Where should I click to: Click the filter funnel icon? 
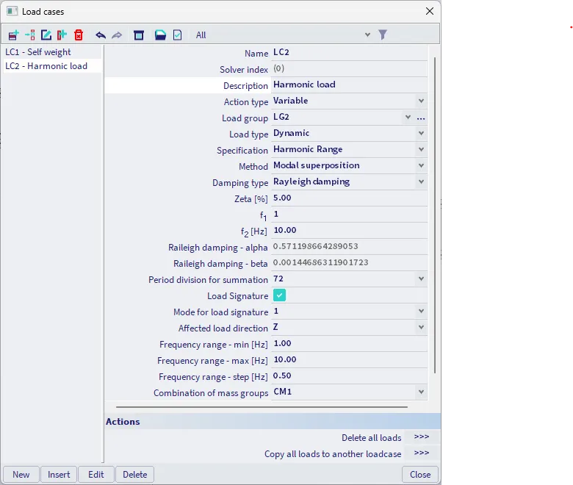click(x=383, y=35)
